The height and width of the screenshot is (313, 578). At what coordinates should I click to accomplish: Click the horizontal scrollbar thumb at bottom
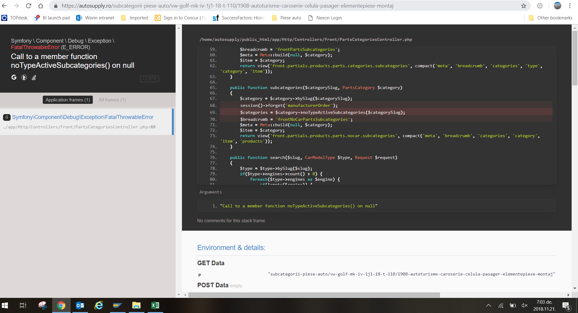pyautogui.click(x=314, y=295)
